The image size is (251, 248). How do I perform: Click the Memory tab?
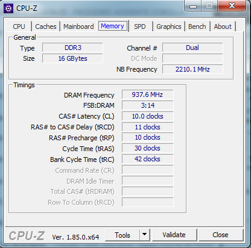click(x=113, y=26)
